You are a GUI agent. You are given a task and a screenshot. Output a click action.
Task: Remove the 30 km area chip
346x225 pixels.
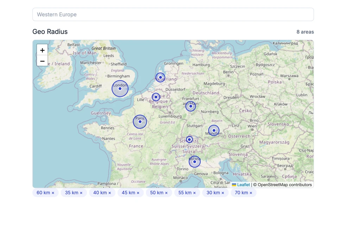point(223,193)
